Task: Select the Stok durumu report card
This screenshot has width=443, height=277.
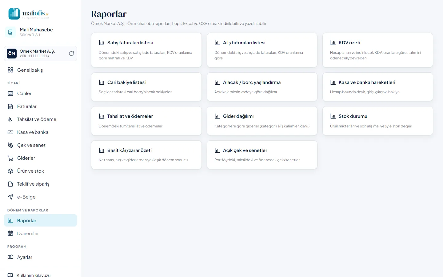Action: pyautogui.click(x=378, y=121)
